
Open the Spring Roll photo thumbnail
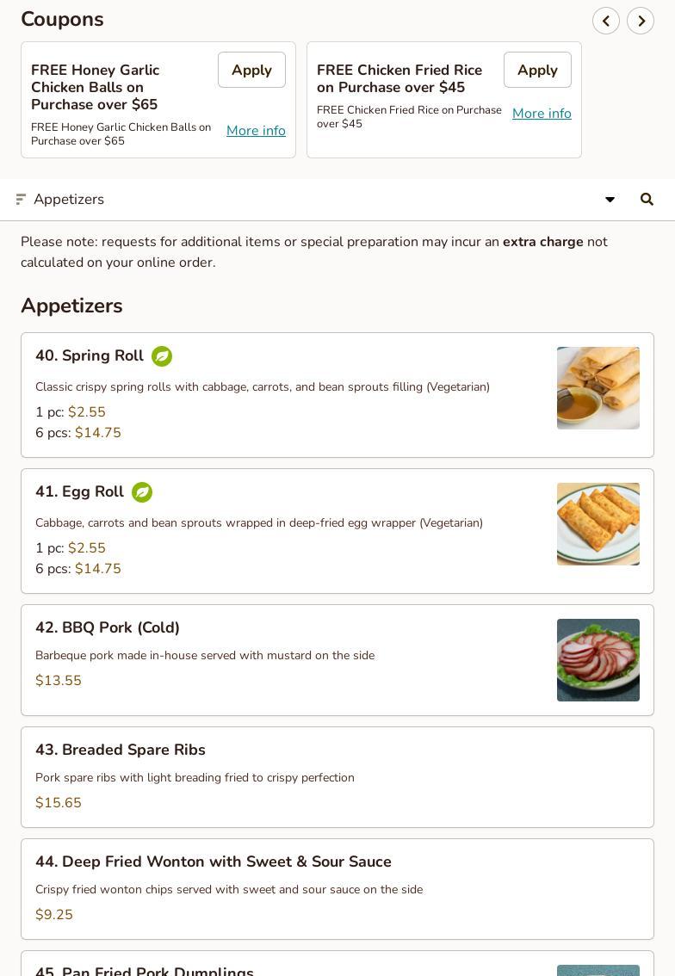pos(598,388)
